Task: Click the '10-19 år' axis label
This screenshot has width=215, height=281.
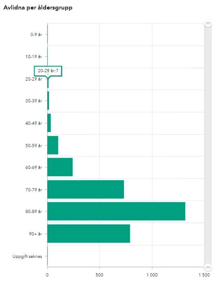Action: pyautogui.click(x=34, y=57)
